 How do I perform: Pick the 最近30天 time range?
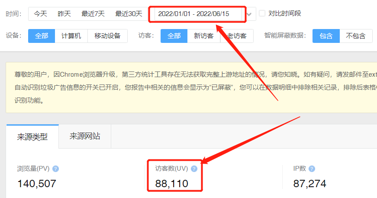pyautogui.click(x=129, y=14)
